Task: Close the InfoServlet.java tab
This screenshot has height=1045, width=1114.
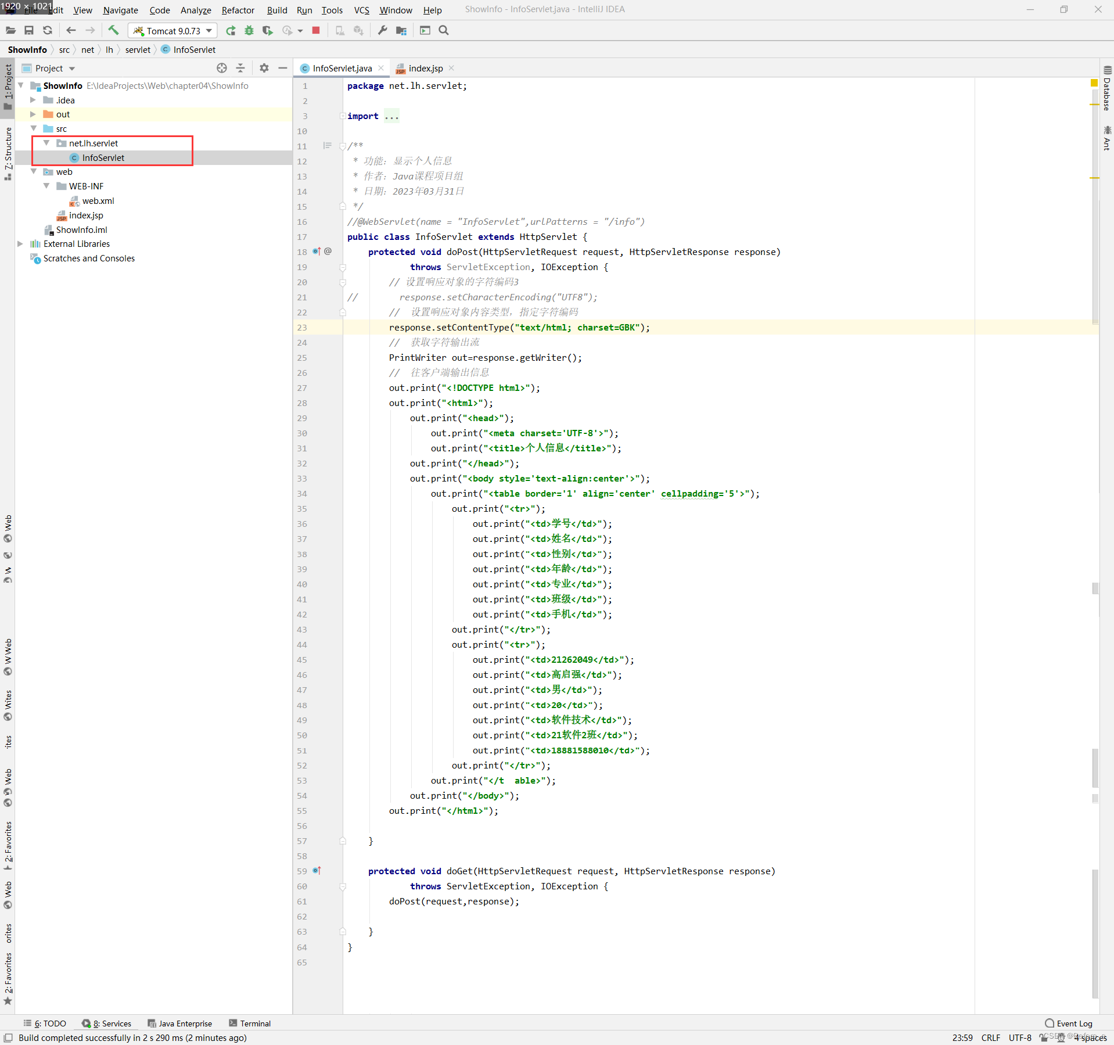Action: [381, 68]
